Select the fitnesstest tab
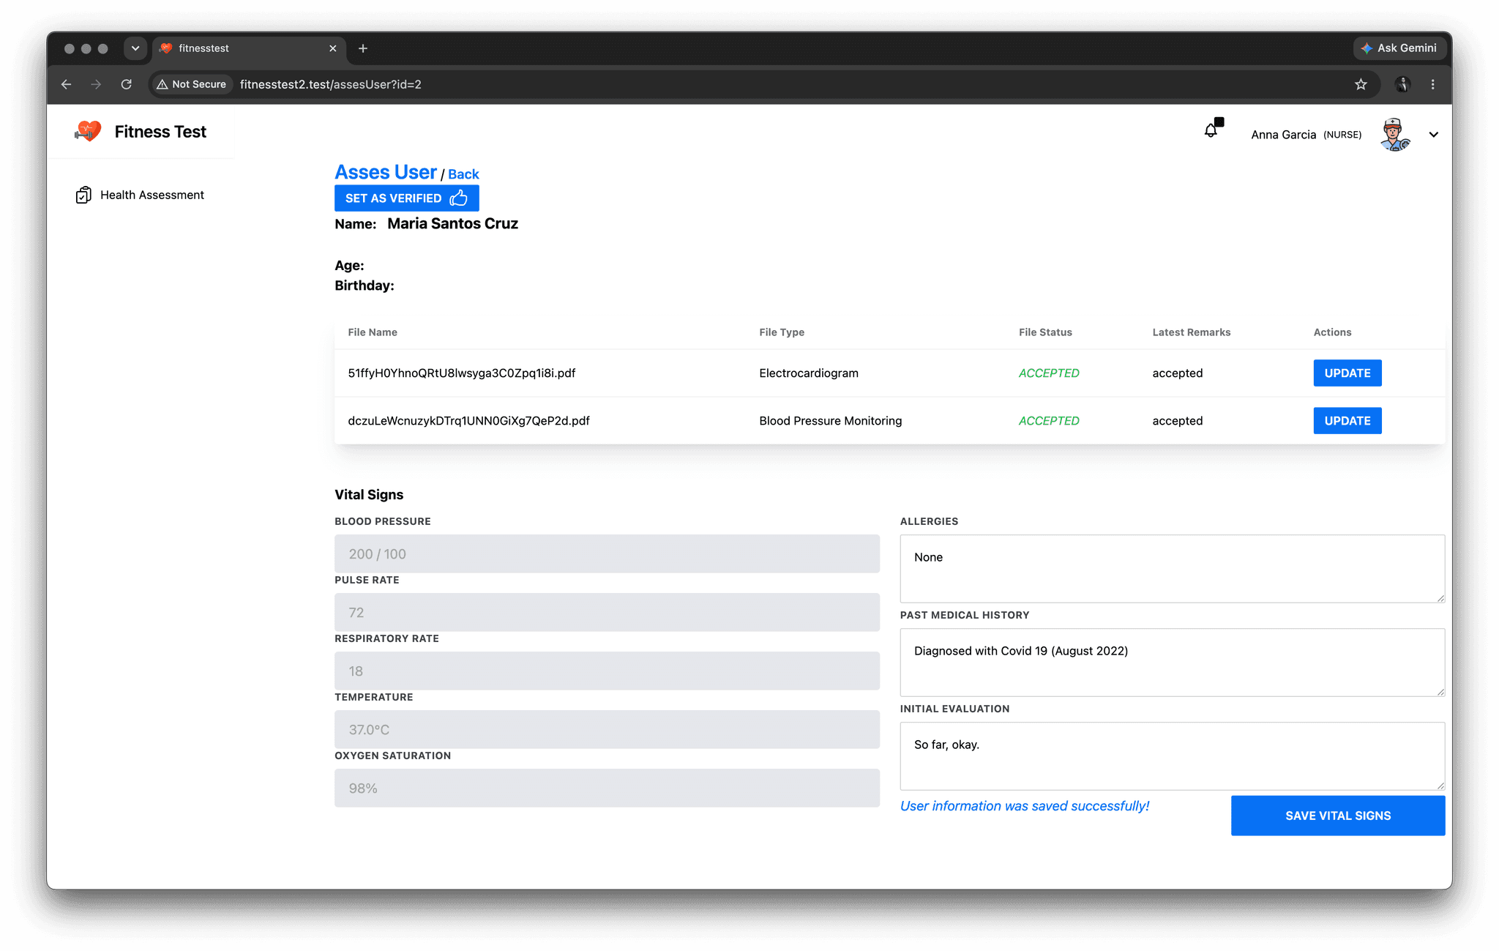Screen dimensions: 1499x951 coord(249,48)
